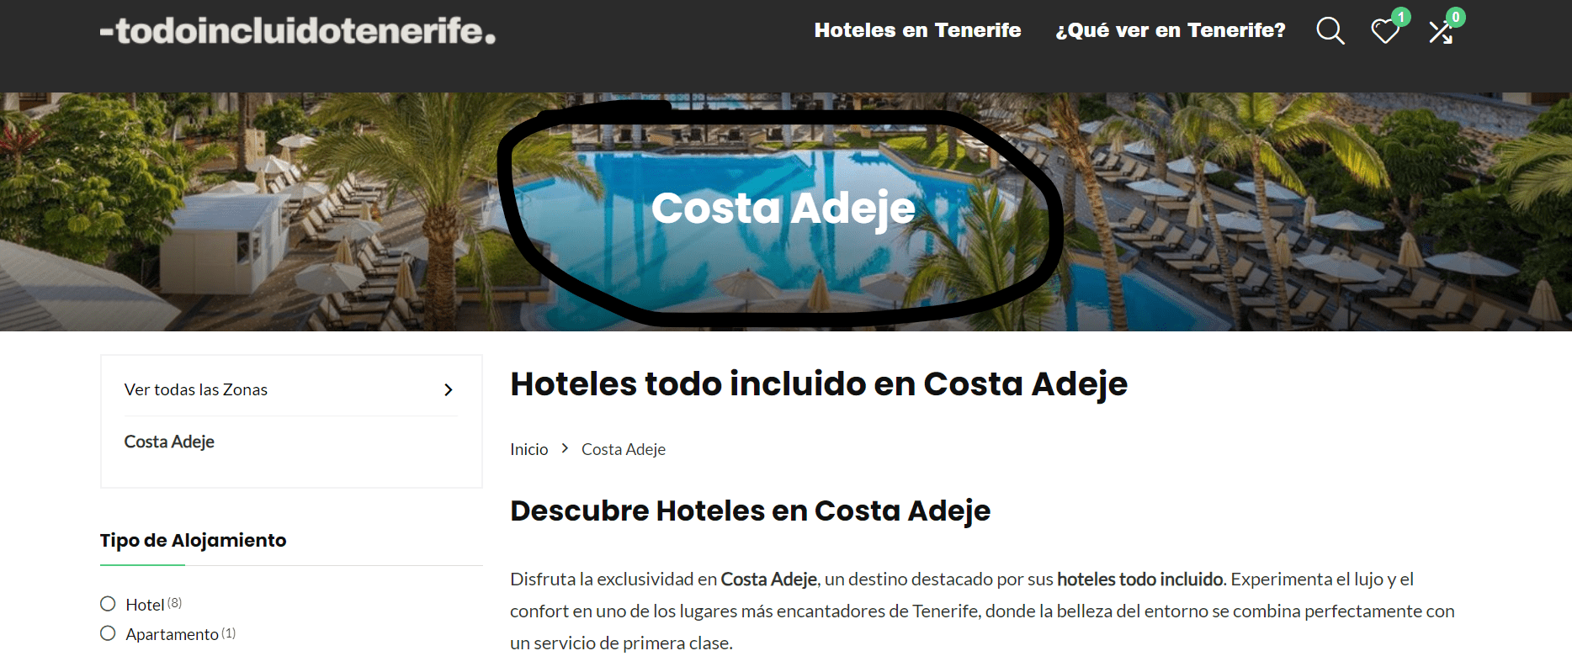Expand Ver todas las Zonas chevron
This screenshot has width=1572, height=672.
click(x=449, y=389)
